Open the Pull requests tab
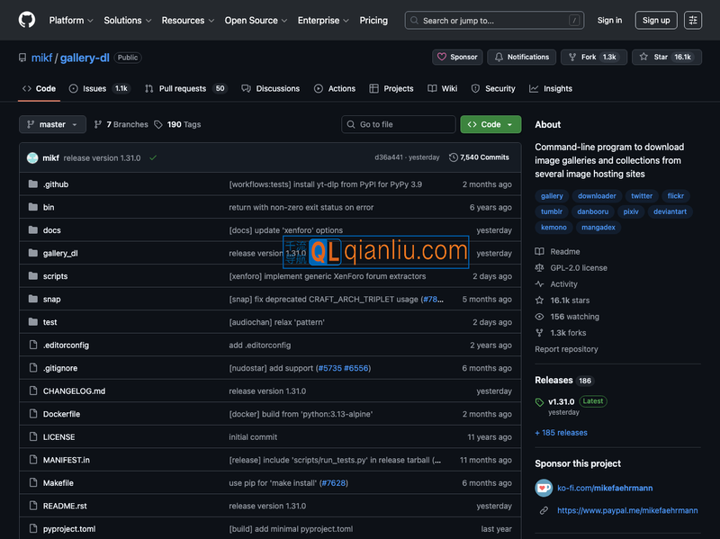Screen dimensions: 720x539 [x=182, y=88]
